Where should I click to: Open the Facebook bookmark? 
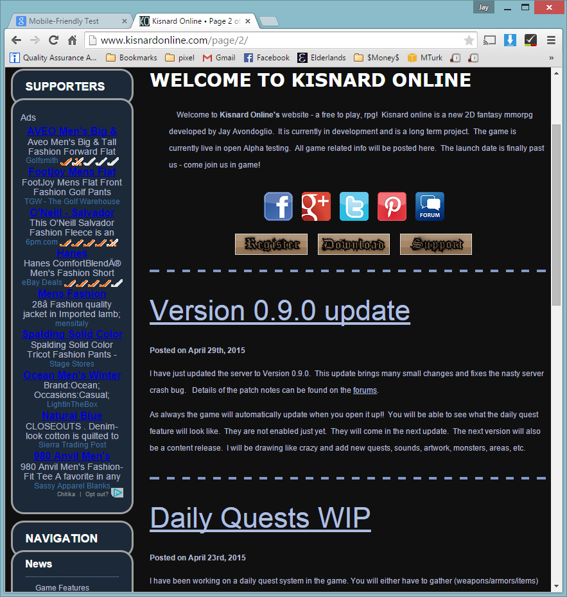266,58
